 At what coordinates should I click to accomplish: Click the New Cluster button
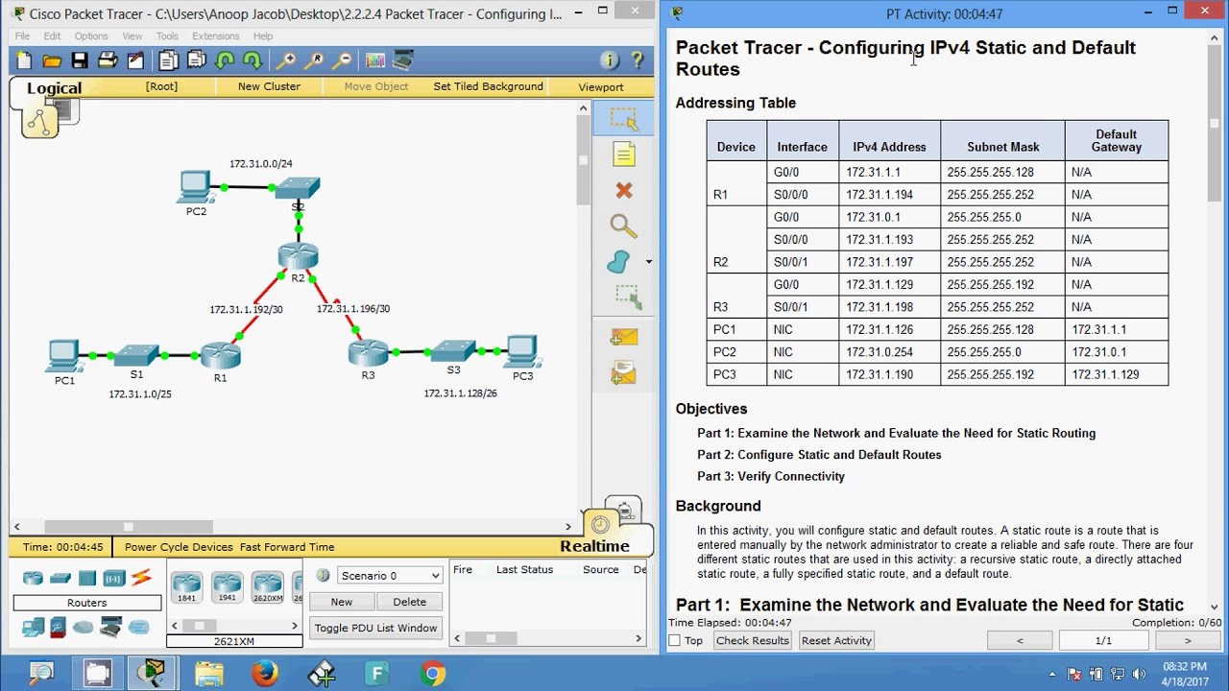[269, 86]
